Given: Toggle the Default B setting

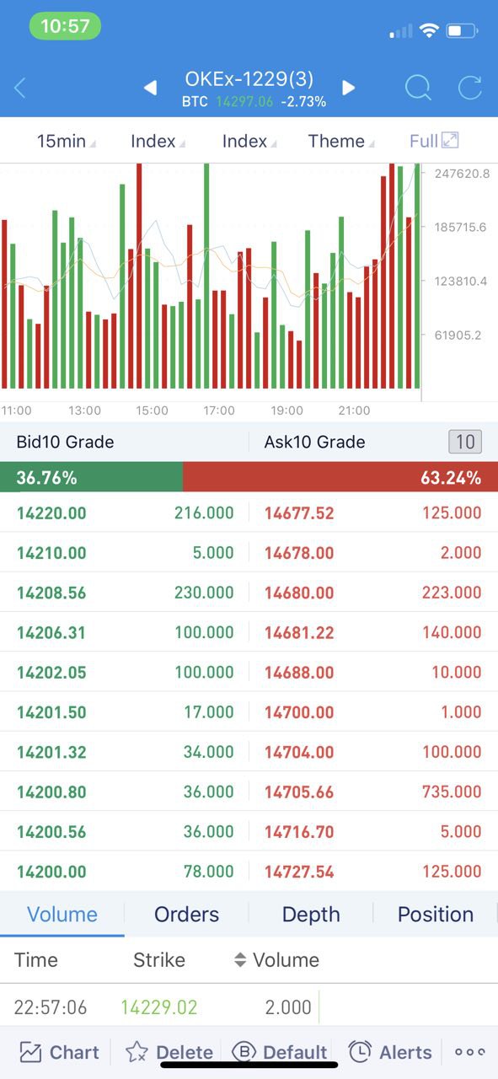Looking at the screenshot, I should [279, 1052].
